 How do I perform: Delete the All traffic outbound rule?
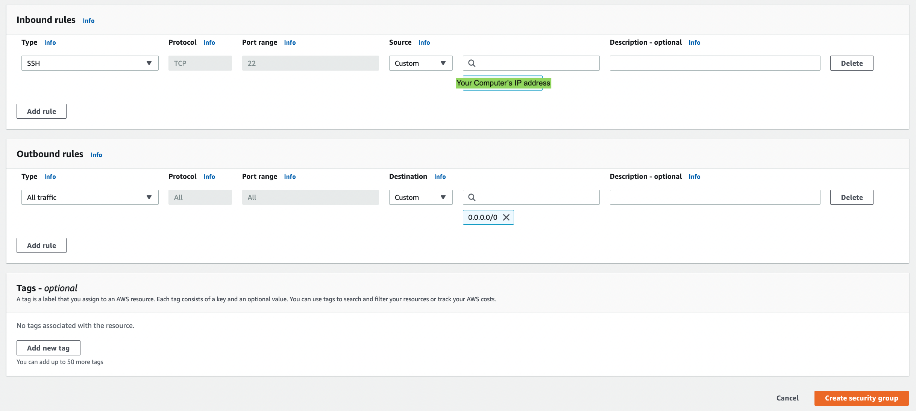[x=851, y=198]
